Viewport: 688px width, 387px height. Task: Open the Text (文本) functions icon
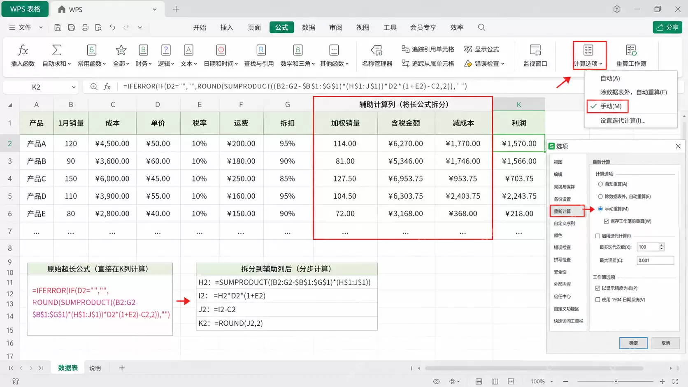[x=188, y=50]
